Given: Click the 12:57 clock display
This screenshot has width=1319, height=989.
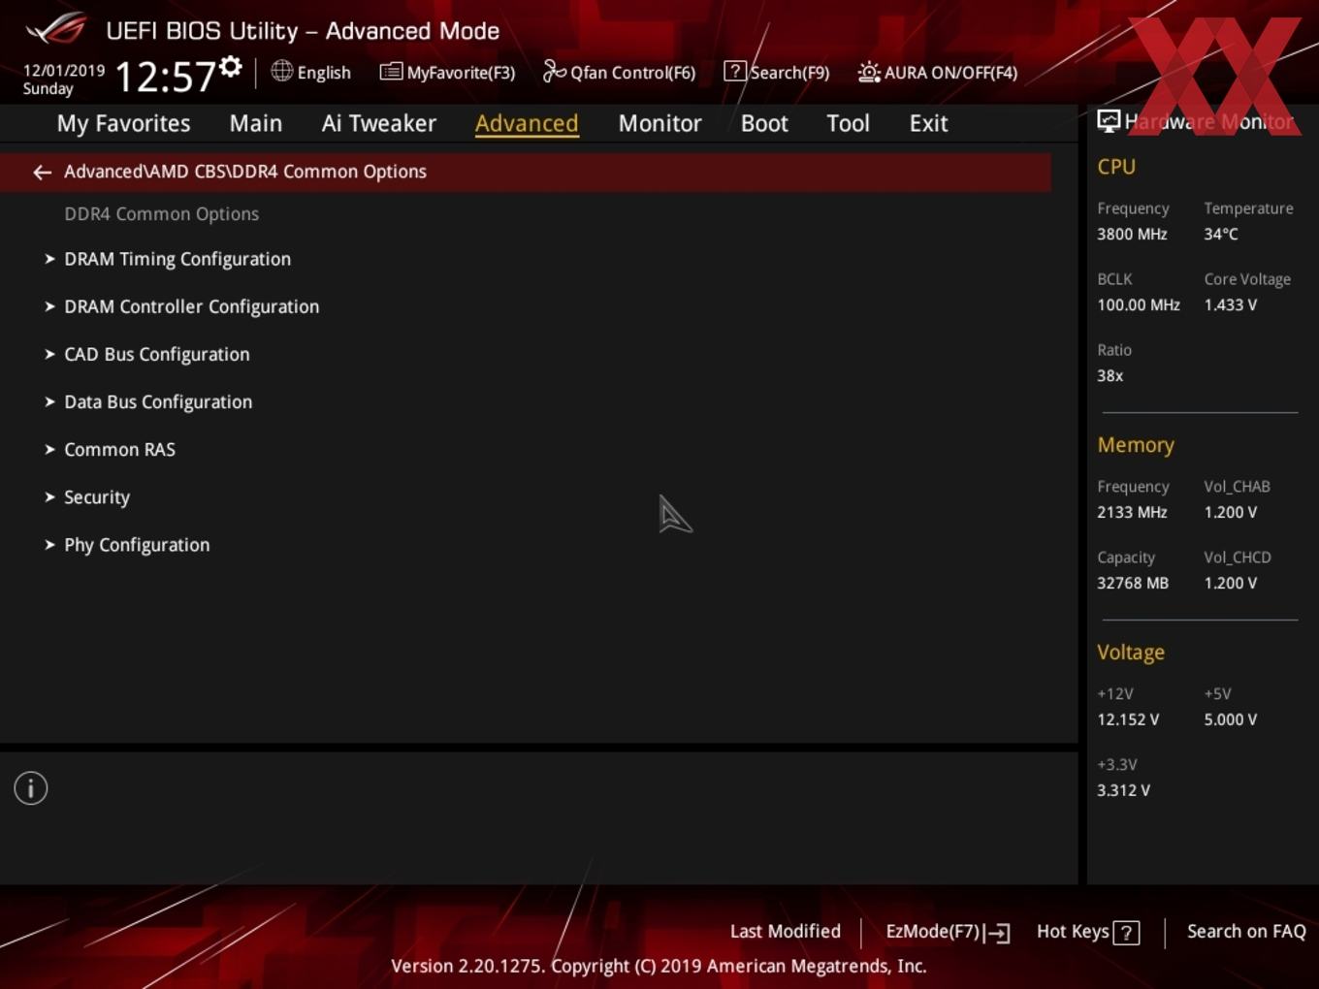Looking at the screenshot, I should click(165, 77).
